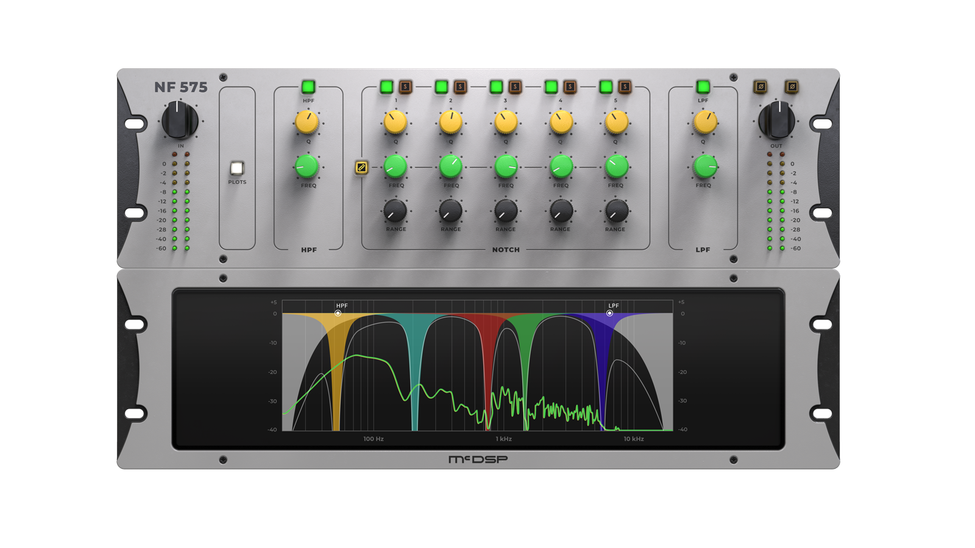Toggle notch band 1 green enable button
Image resolution: width=975 pixels, height=548 pixels.
386,86
